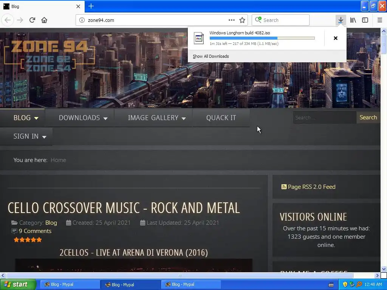Open the browser home page

pos(44,20)
